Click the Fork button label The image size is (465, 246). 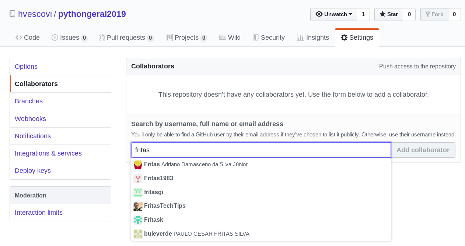coord(437,14)
